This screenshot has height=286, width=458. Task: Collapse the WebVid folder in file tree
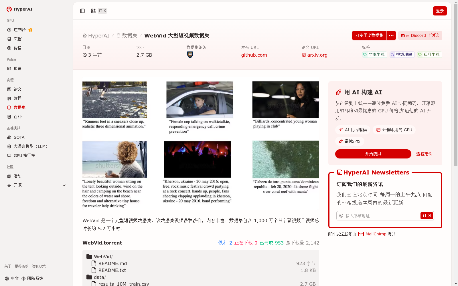point(100,257)
